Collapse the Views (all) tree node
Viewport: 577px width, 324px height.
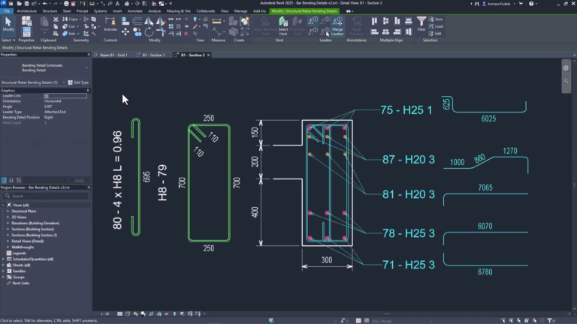[3, 205]
